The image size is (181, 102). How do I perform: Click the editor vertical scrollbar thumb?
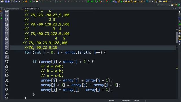tap(177, 37)
